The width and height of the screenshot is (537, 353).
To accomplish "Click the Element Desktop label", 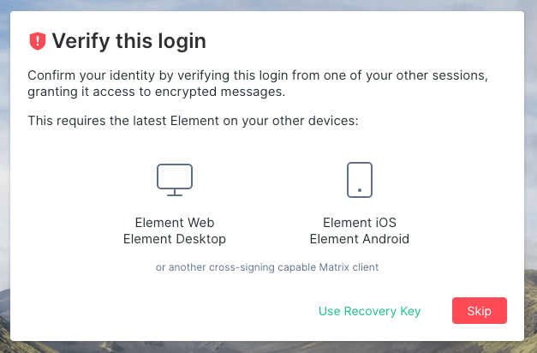I will pyautogui.click(x=175, y=239).
